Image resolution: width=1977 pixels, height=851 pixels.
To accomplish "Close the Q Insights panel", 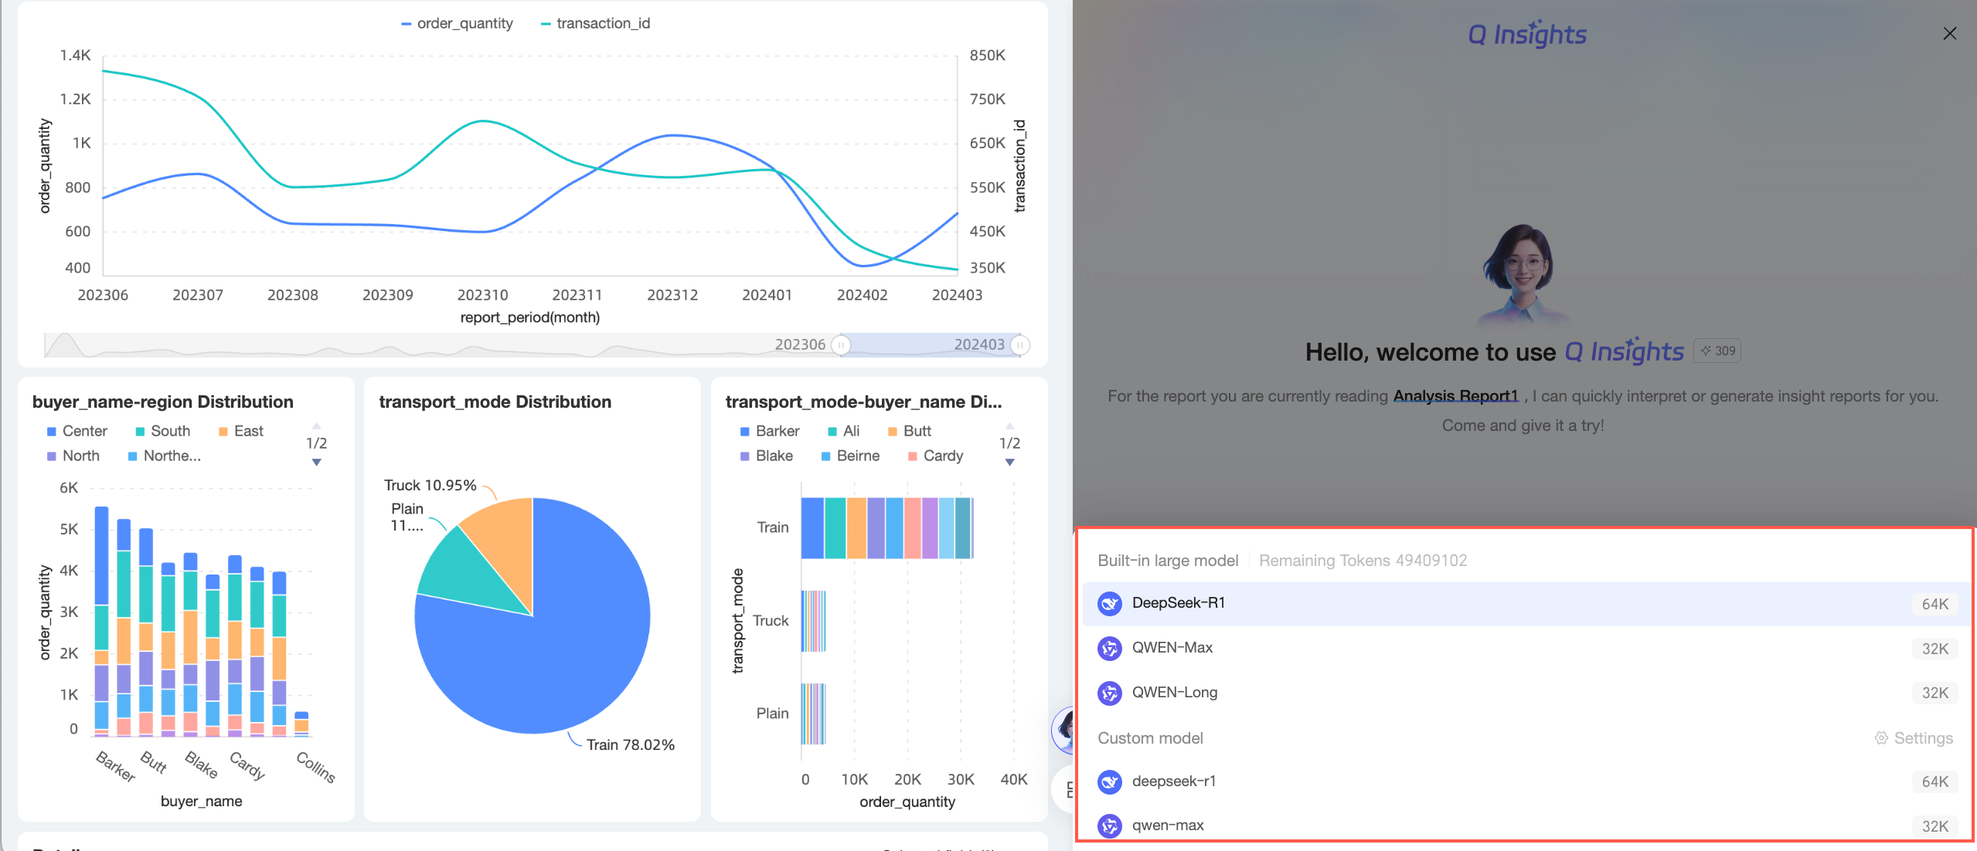I will 1949,33.
